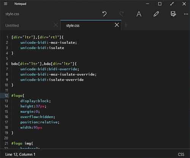Click the closing brace on line 19
The width and height of the screenshot is (190, 158).
12,133
